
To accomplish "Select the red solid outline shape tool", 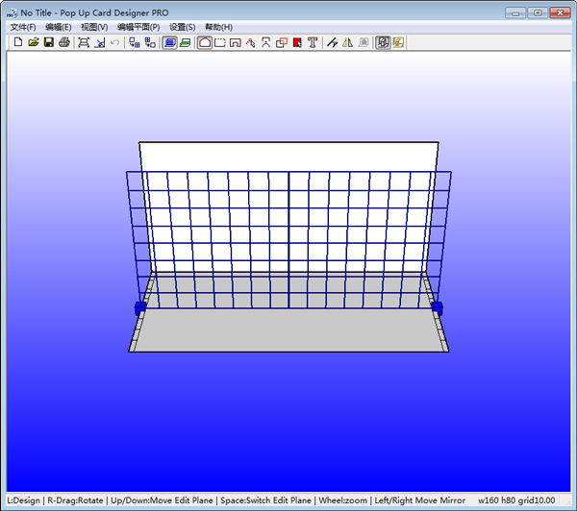I will 205,42.
